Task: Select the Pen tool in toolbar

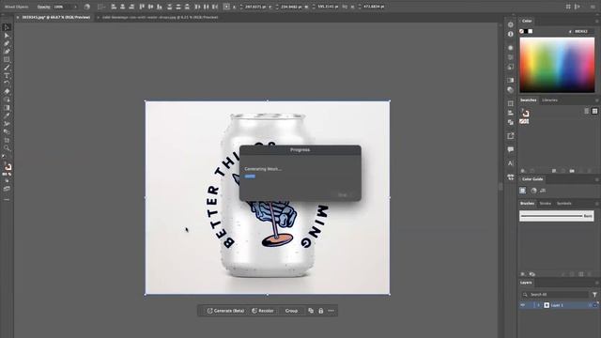Action: point(7,43)
